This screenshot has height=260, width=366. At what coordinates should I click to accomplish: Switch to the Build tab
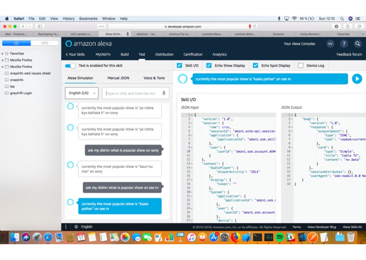coord(124,54)
